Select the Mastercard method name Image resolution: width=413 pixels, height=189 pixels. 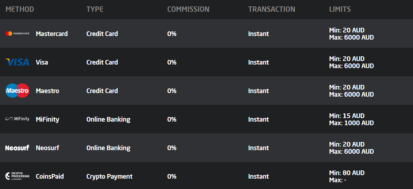click(52, 34)
